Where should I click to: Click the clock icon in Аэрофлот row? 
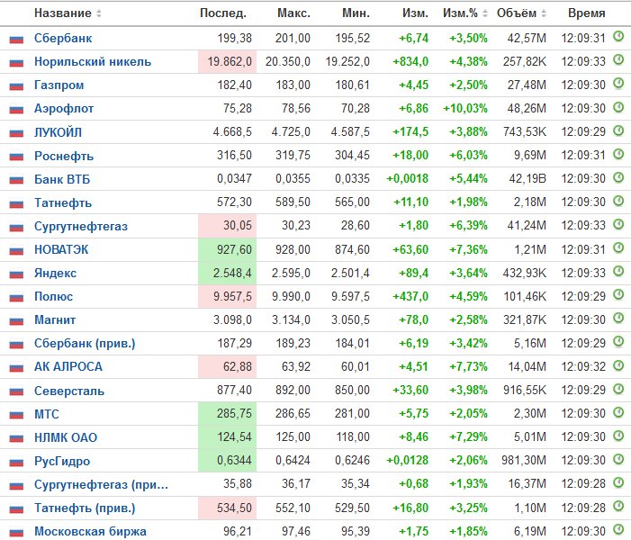pos(618,107)
